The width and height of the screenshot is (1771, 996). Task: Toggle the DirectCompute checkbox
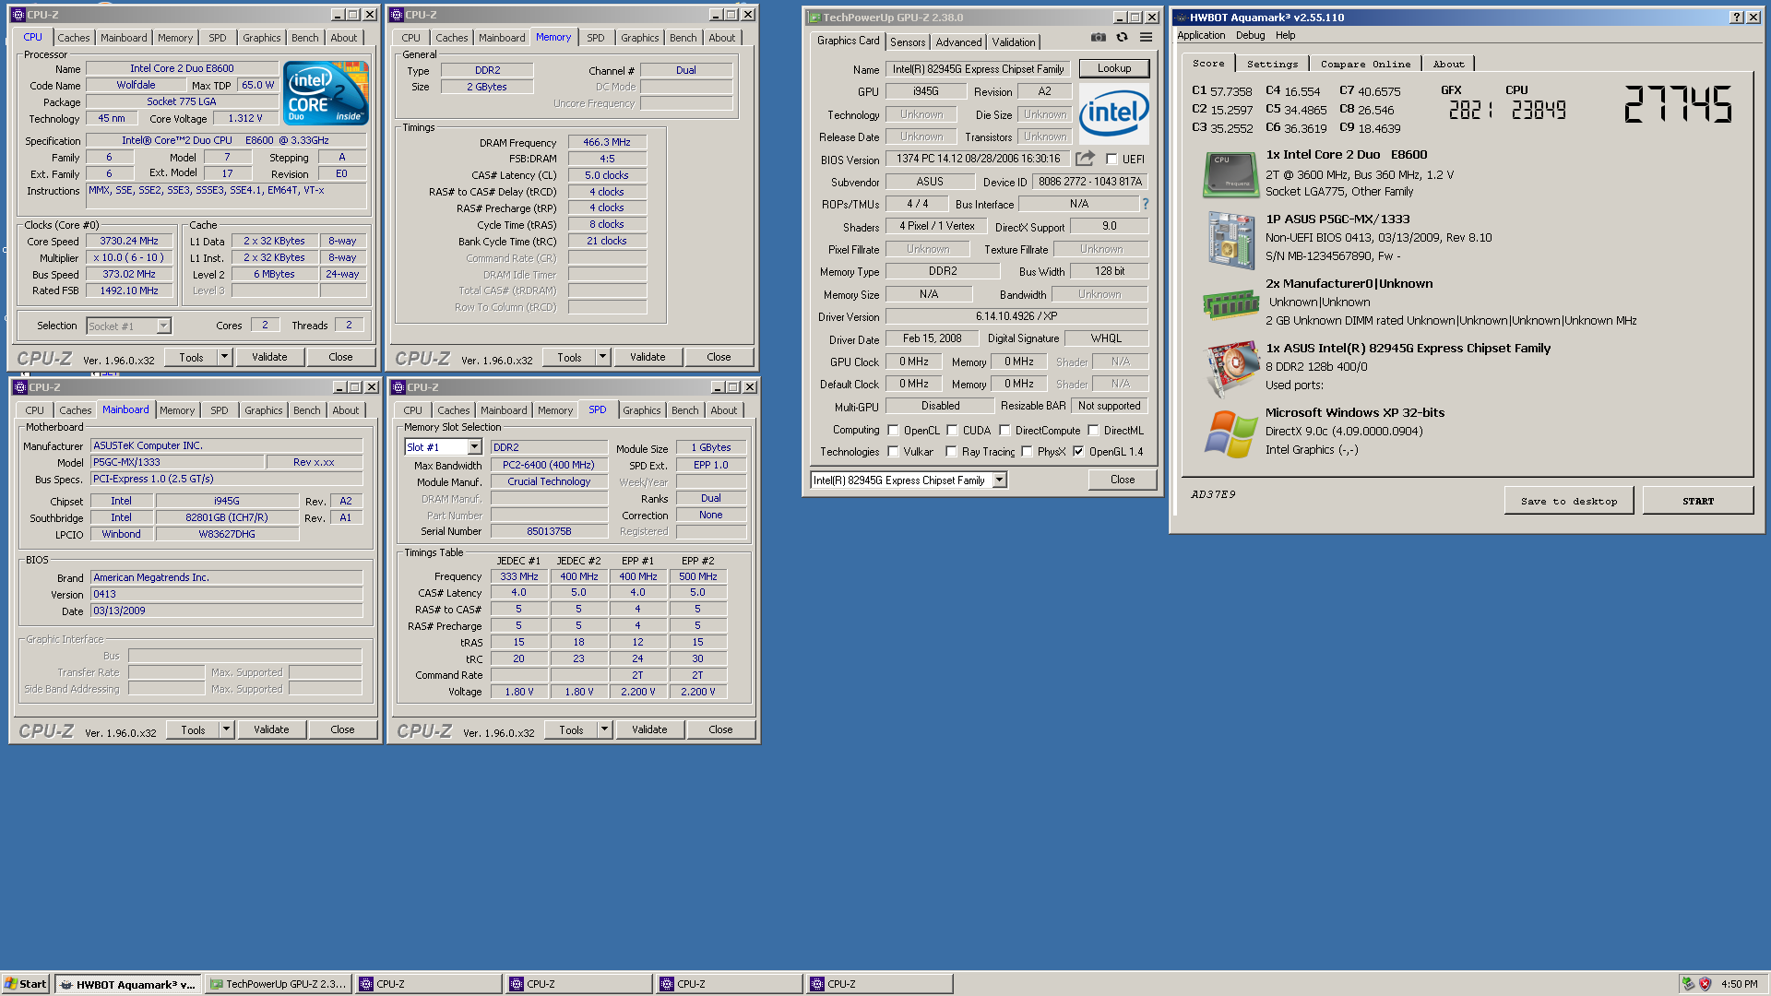pos(1004,430)
